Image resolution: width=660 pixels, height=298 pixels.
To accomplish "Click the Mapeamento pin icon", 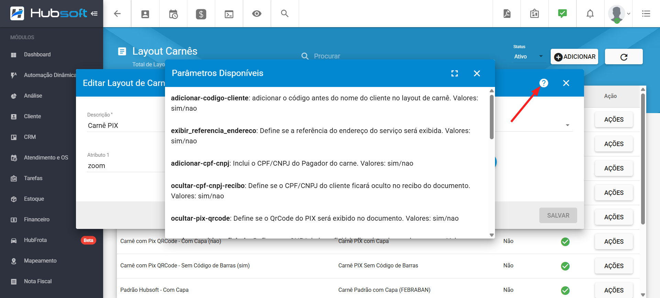I will click(14, 261).
